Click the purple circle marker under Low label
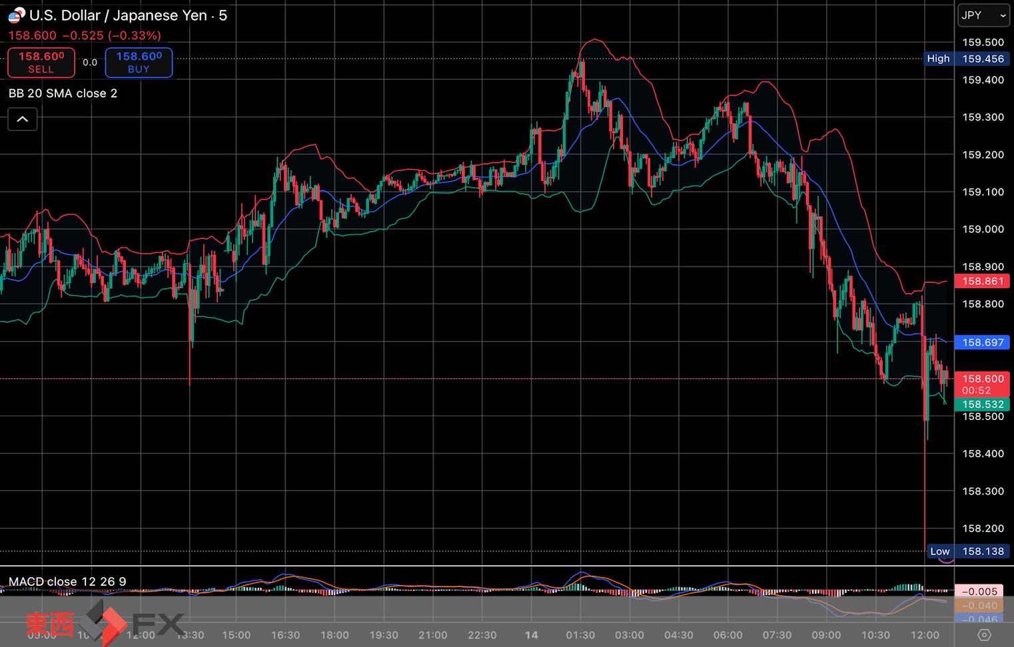Screen dimensions: 1014x647 [x=945, y=560]
